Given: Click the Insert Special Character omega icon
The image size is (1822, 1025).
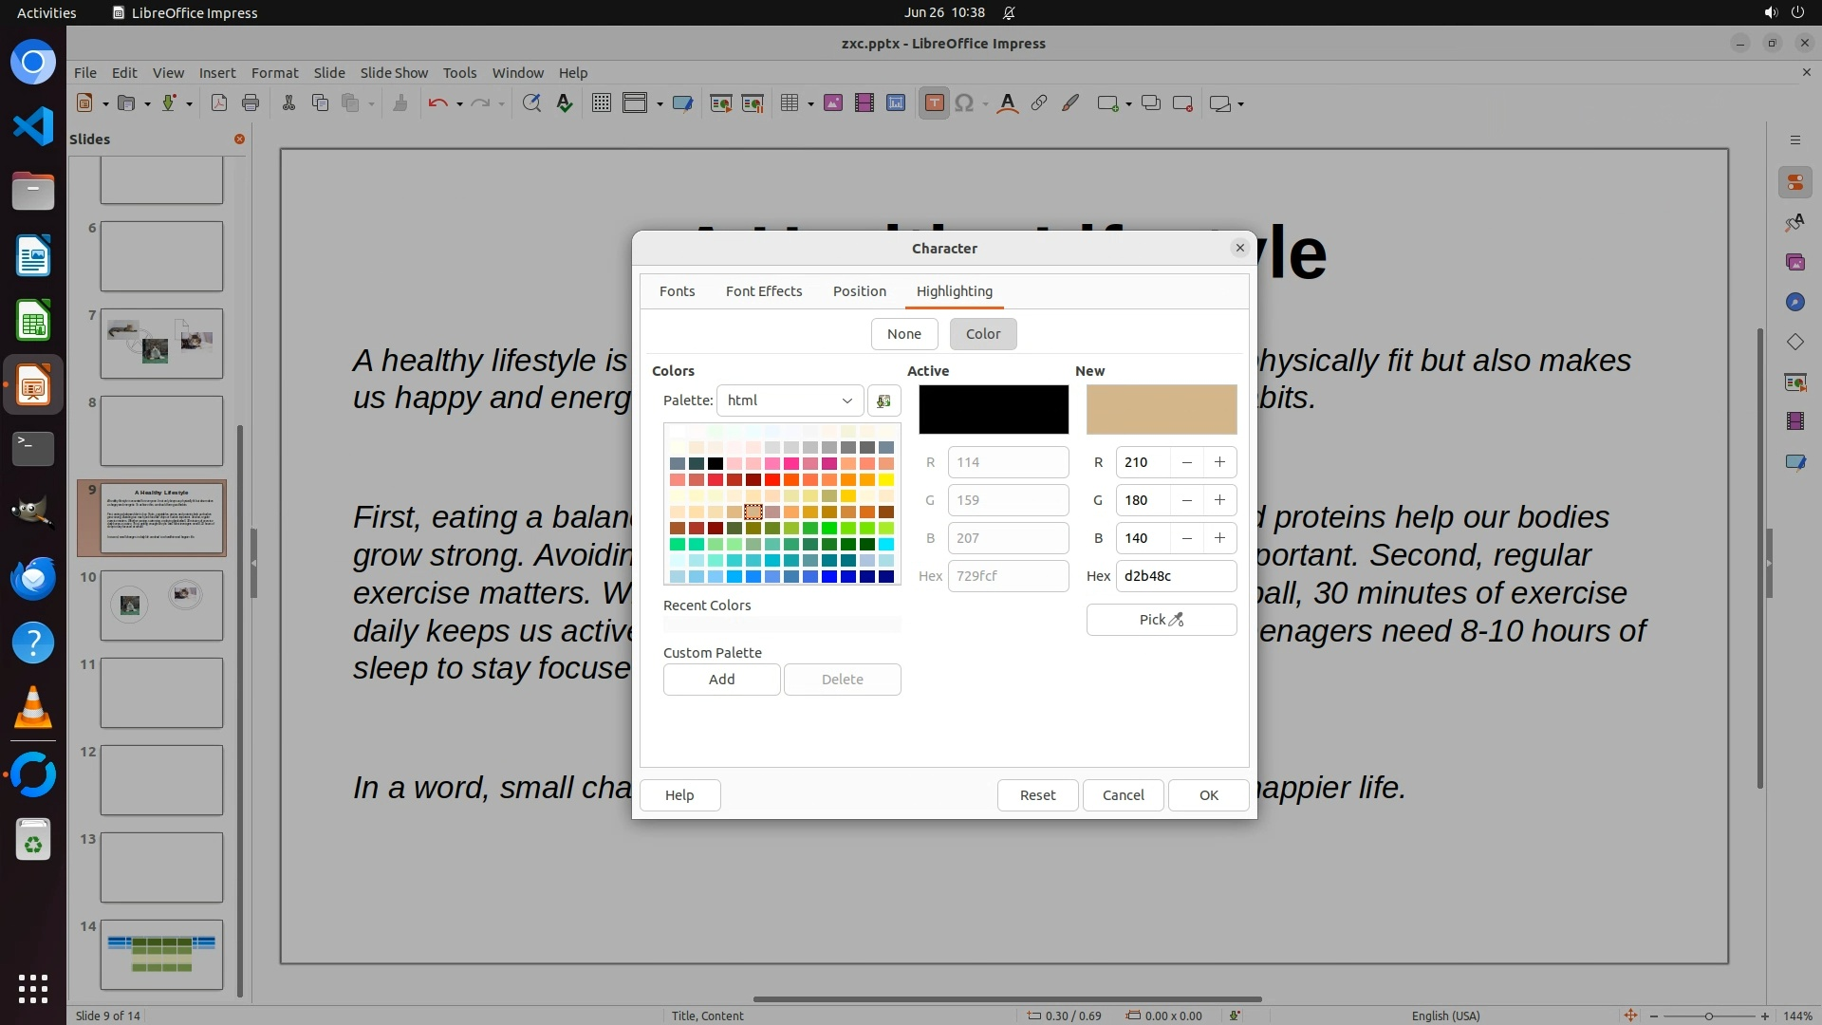Looking at the screenshot, I should (964, 103).
